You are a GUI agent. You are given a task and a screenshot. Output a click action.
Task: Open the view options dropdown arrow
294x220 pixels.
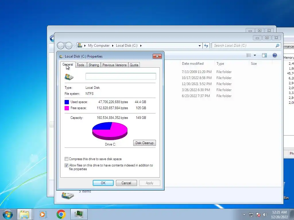(x=255, y=55)
